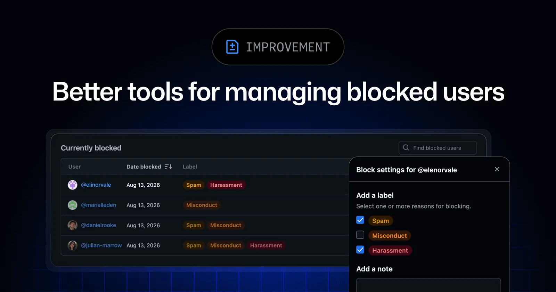Click the Label column header
The width and height of the screenshot is (556, 292).
[x=190, y=167]
